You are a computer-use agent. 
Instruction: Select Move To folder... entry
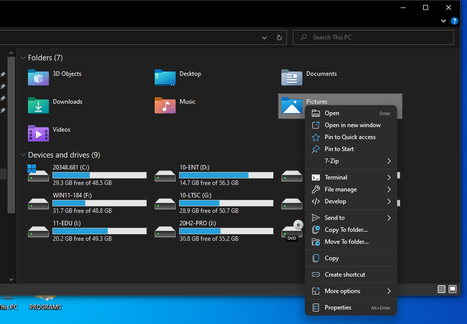tap(351, 242)
